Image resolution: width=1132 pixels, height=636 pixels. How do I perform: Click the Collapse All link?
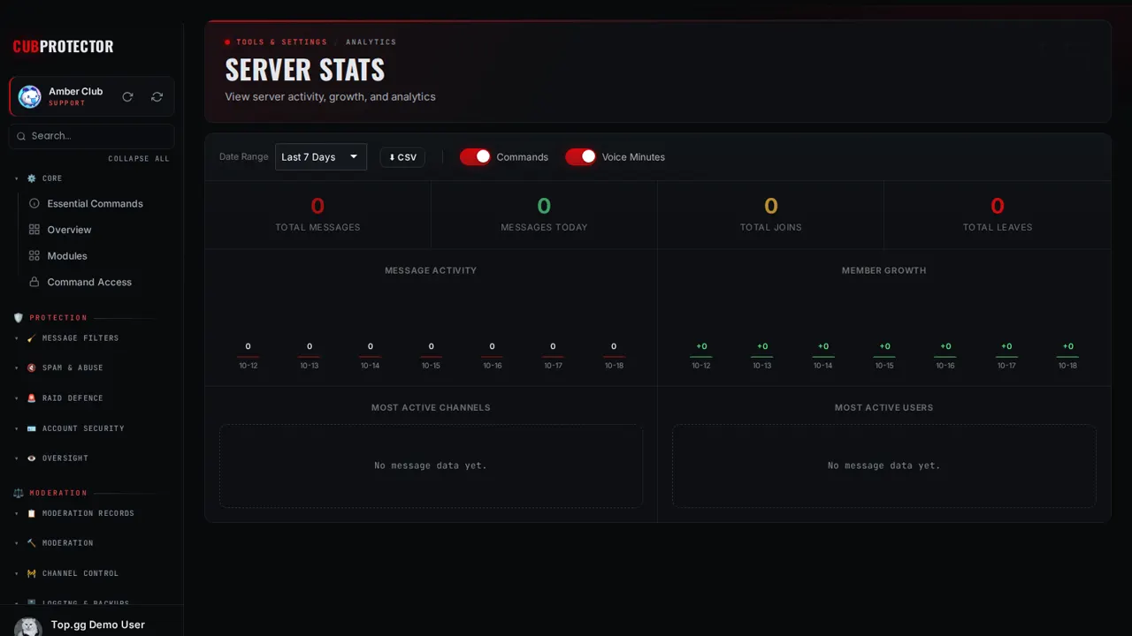[x=139, y=159]
